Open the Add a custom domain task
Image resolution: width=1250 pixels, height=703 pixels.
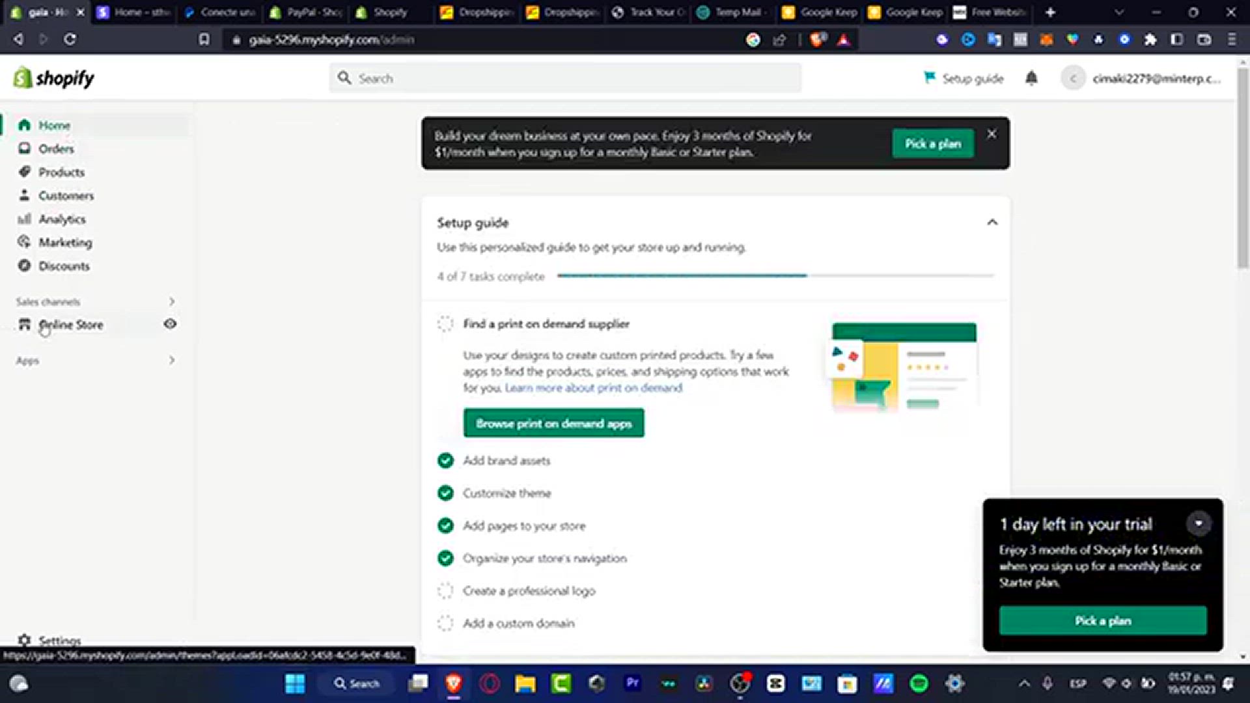point(519,624)
